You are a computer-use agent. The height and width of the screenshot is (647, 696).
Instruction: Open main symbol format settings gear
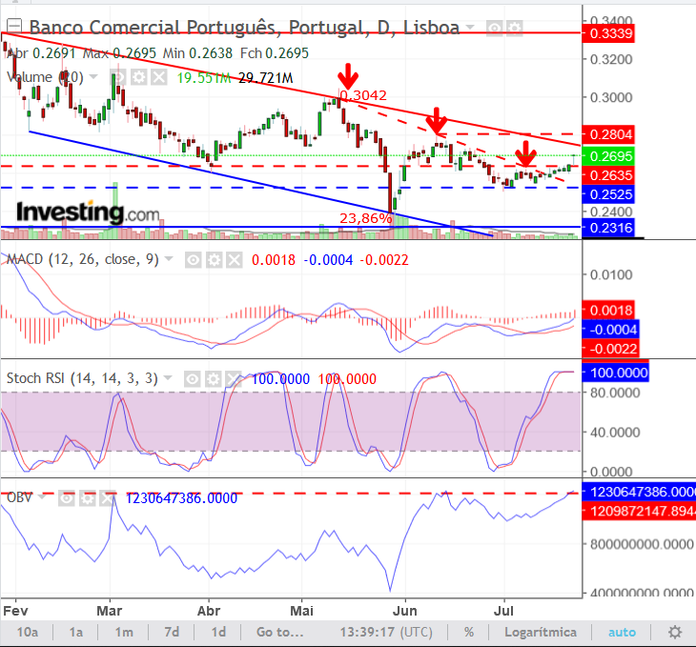pyautogui.click(x=514, y=29)
